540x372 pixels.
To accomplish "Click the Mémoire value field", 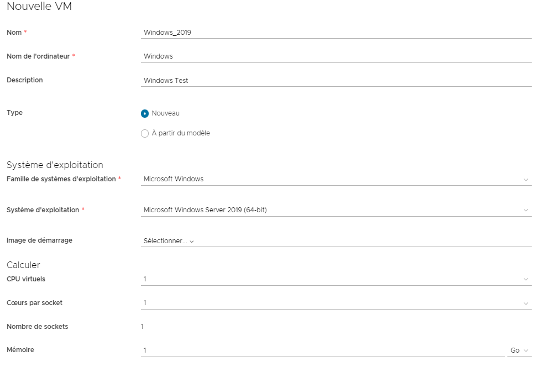I will click(323, 350).
